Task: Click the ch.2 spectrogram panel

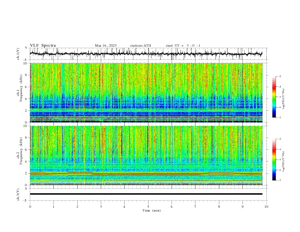Action: [x=146, y=155]
